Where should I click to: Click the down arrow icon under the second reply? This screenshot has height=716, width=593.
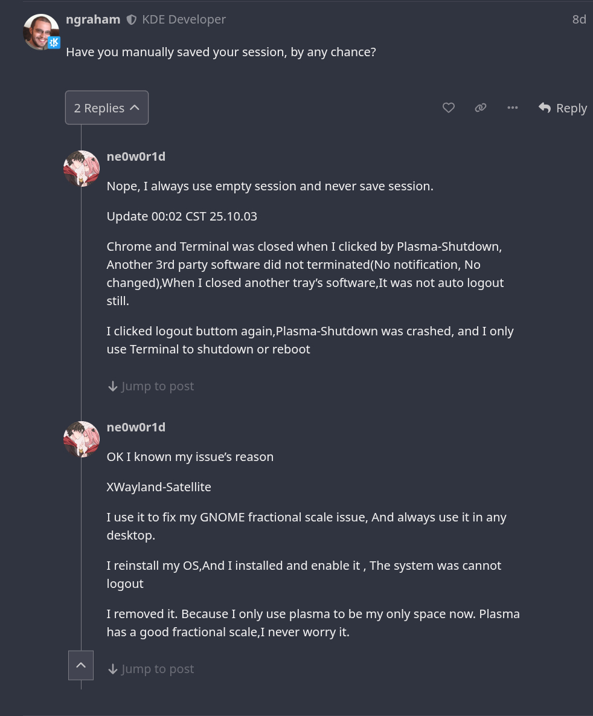pyautogui.click(x=112, y=669)
